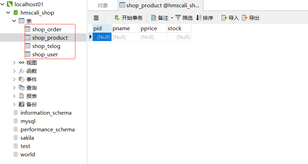Click the stock (Null) cell
Viewport: 308px width, 164px height.
[x=179, y=37]
